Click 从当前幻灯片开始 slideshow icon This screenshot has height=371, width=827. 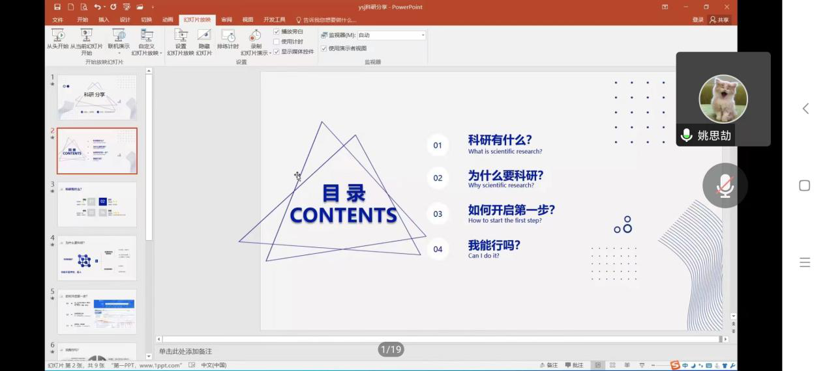pyautogui.click(x=86, y=39)
